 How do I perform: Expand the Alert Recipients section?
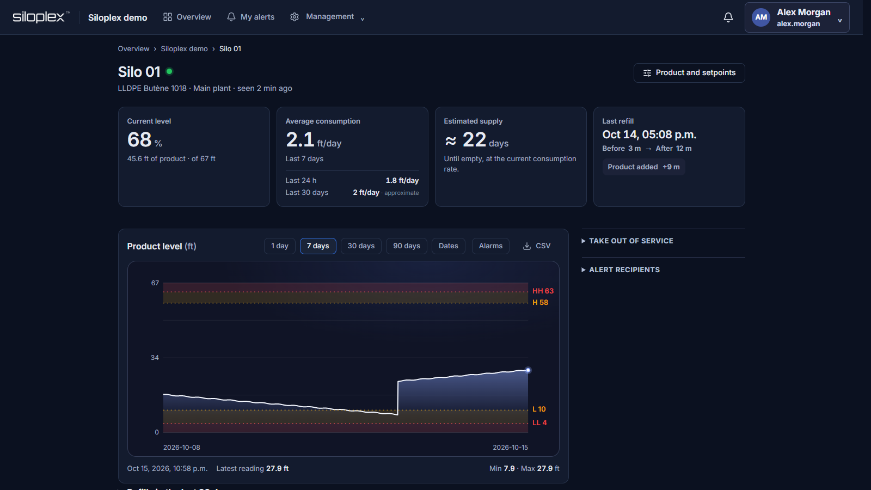[x=621, y=269]
